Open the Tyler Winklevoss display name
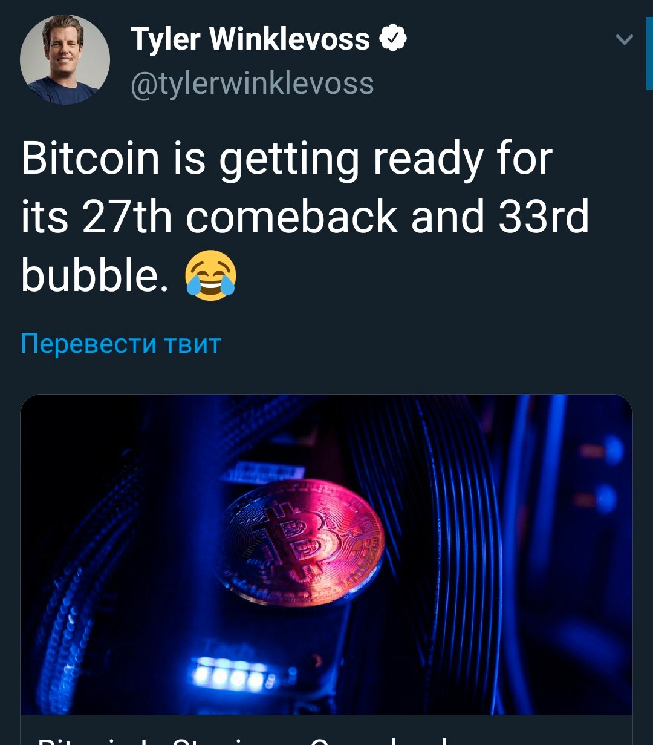Screen dimensions: 653x745 tap(250, 40)
